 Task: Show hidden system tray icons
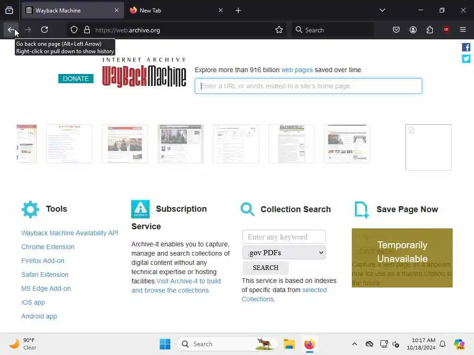pos(355,344)
